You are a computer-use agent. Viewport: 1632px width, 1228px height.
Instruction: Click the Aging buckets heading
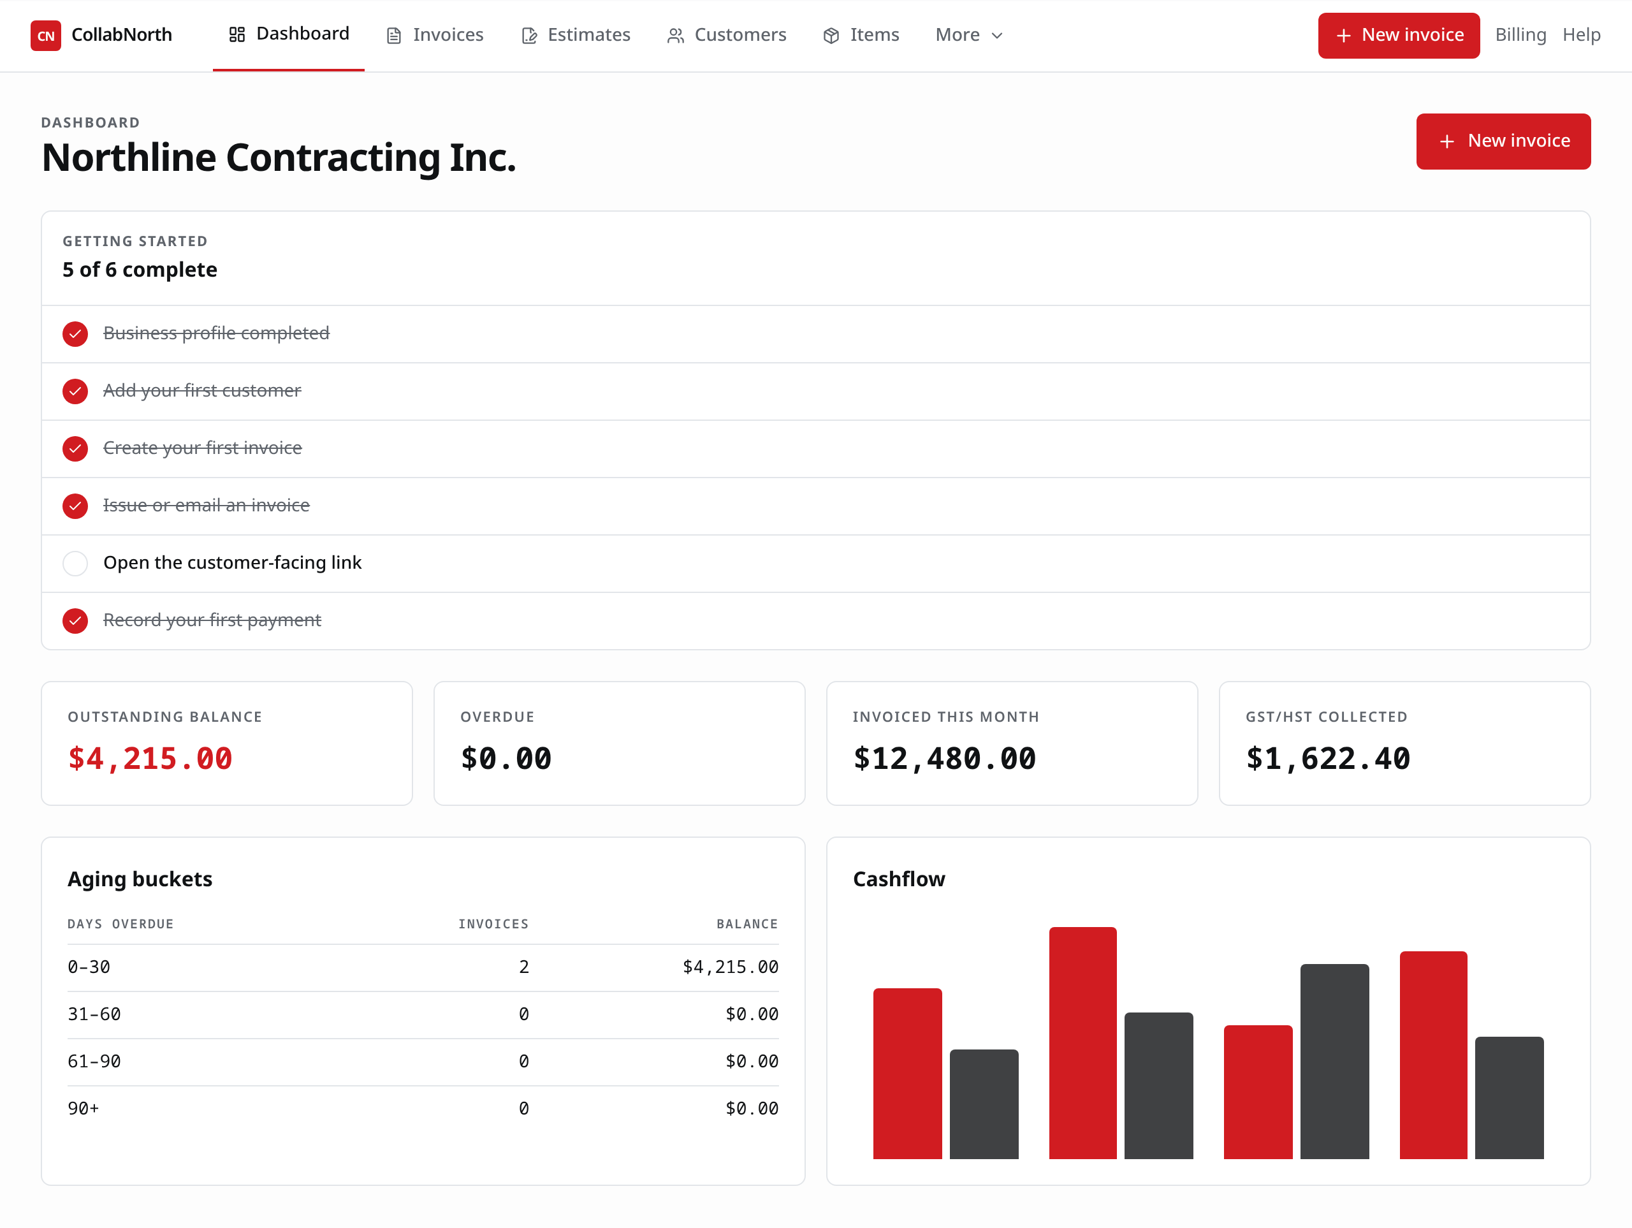point(140,879)
